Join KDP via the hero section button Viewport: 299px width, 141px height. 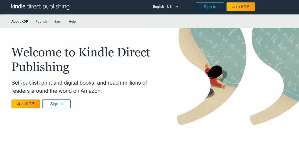25,104
